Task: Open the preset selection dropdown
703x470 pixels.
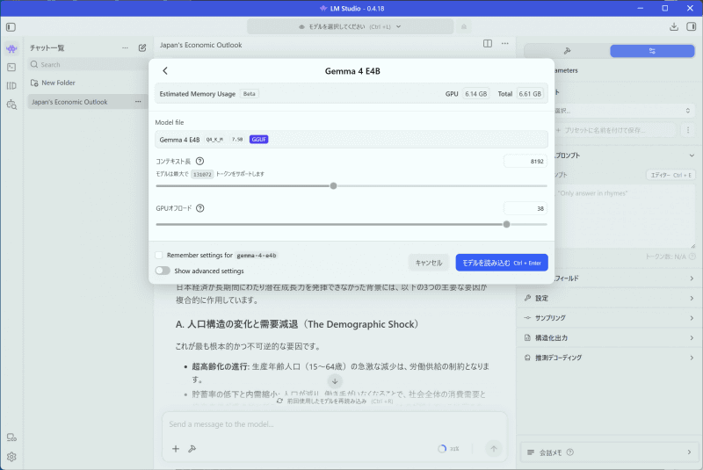Action: tap(623, 111)
